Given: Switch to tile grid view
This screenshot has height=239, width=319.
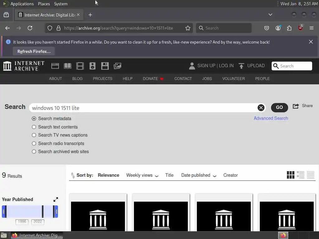Looking at the screenshot, I should click(291, 175).
